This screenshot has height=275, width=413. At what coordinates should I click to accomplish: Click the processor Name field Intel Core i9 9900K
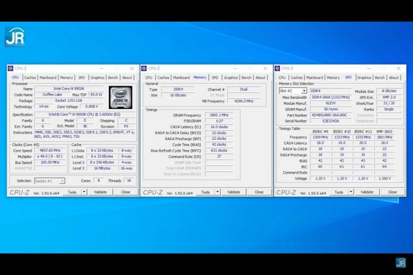69,89
